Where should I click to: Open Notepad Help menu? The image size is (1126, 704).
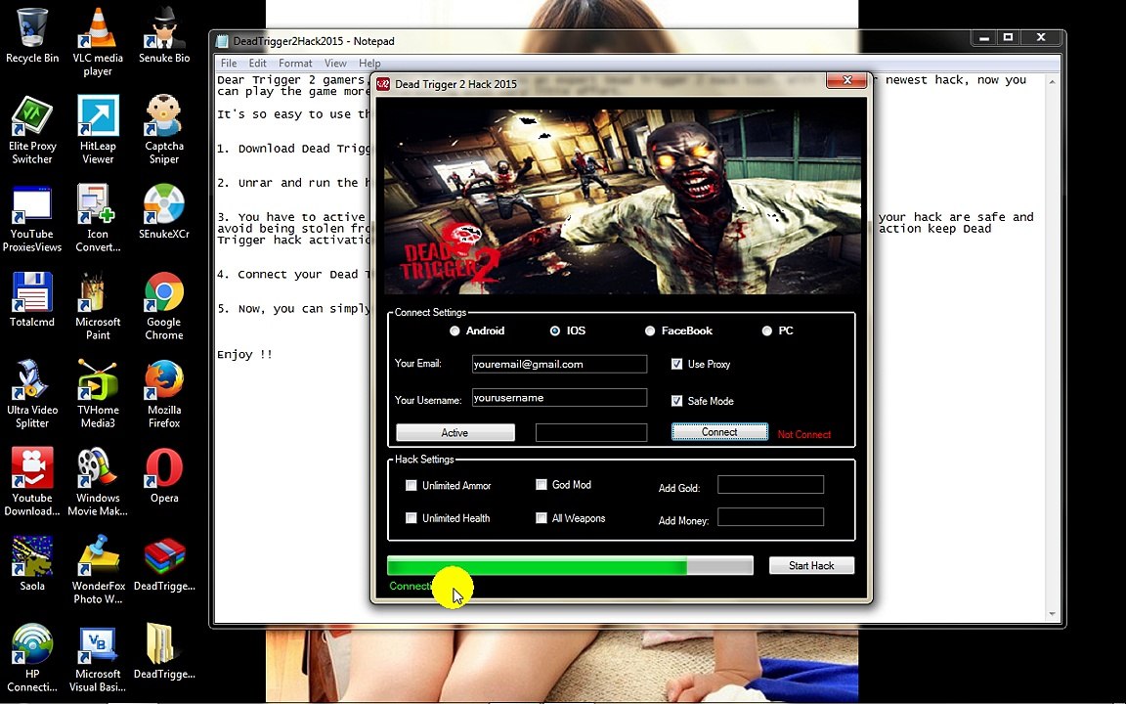(x=369, y=64)
